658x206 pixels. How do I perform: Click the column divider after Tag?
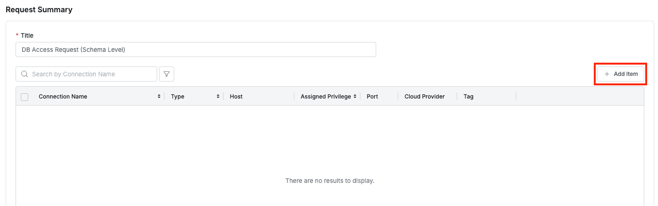point(516,96)
